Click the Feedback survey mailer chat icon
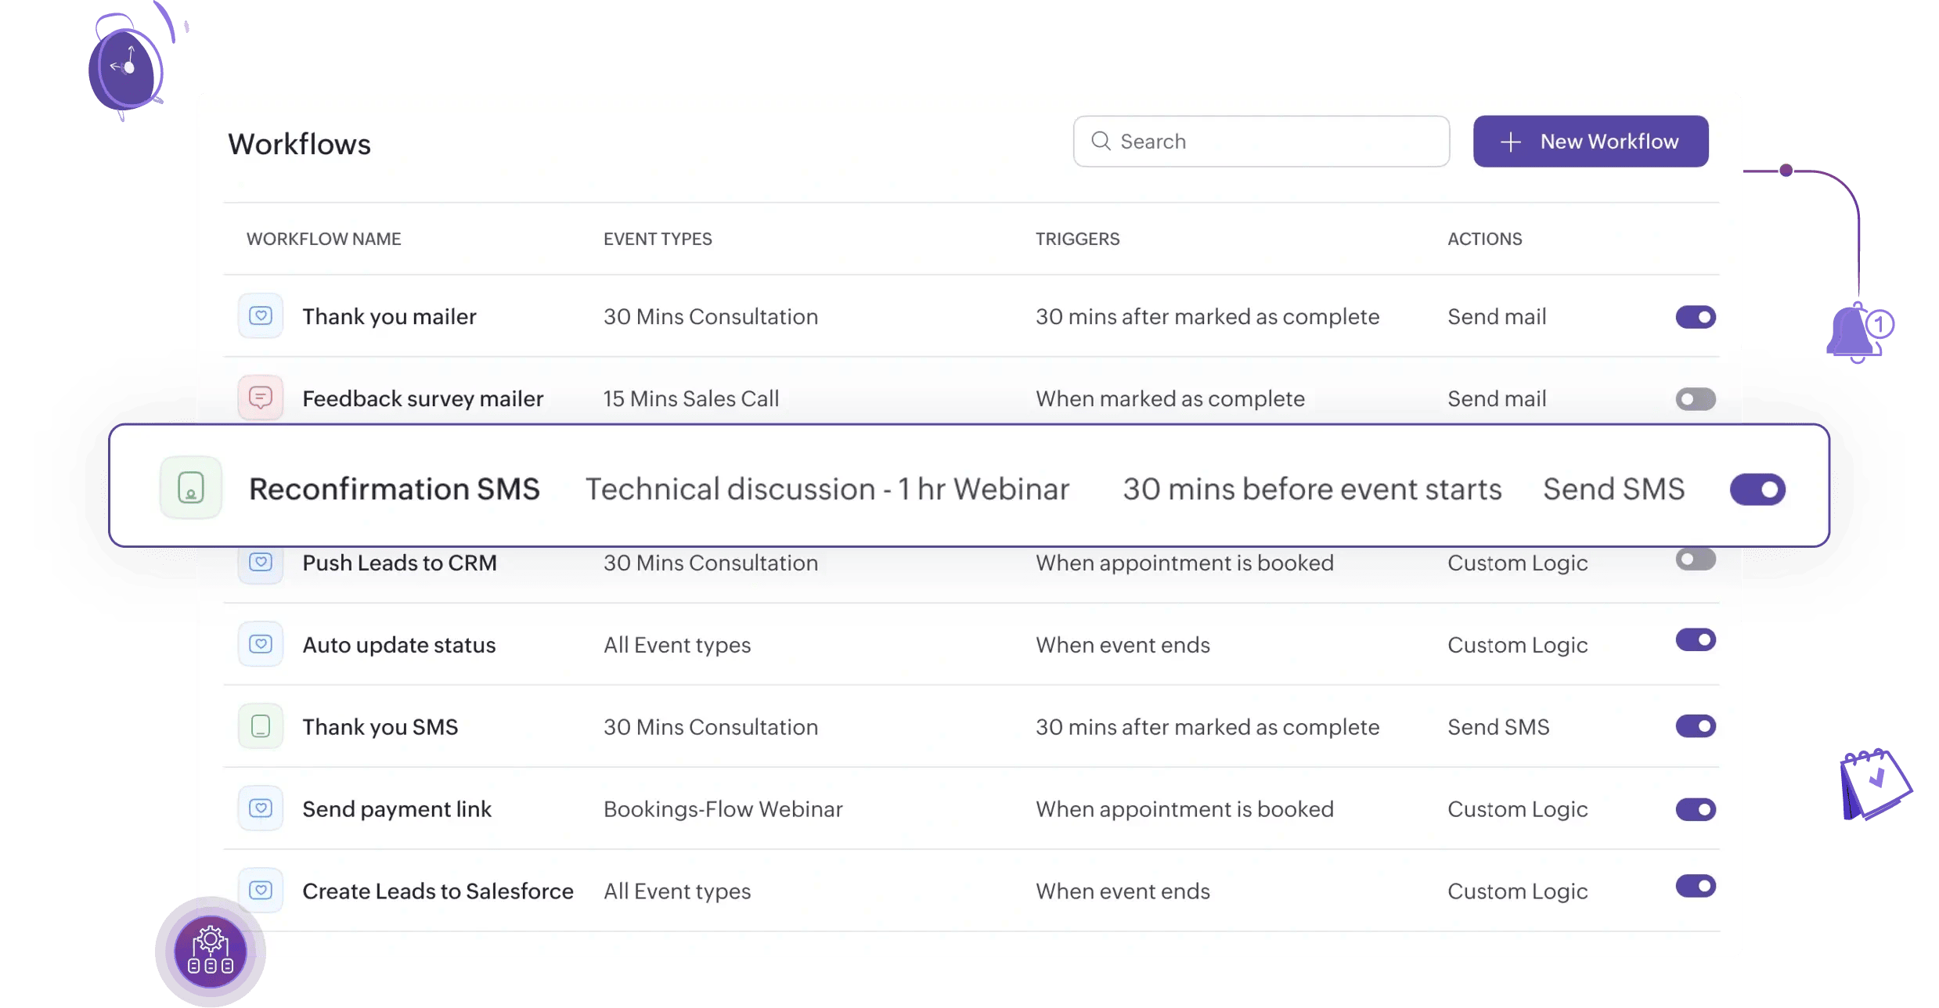1939x1008 pixels. [x=261, y=398]
